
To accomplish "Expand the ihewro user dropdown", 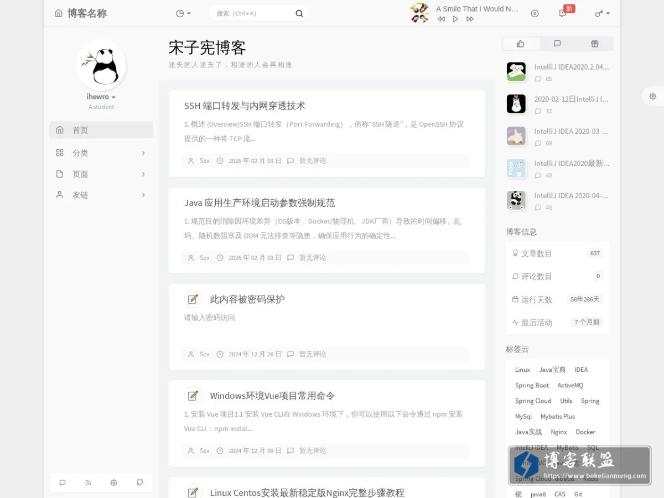I will (101, 96).
